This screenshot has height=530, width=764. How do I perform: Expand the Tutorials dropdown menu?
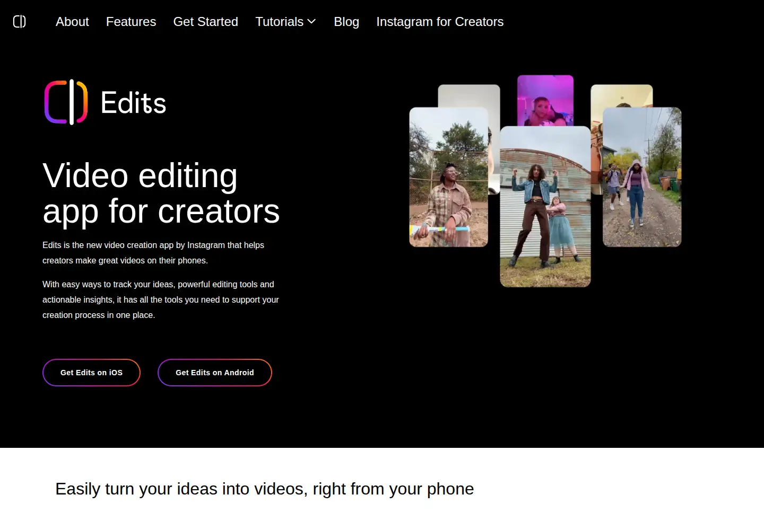285,22
